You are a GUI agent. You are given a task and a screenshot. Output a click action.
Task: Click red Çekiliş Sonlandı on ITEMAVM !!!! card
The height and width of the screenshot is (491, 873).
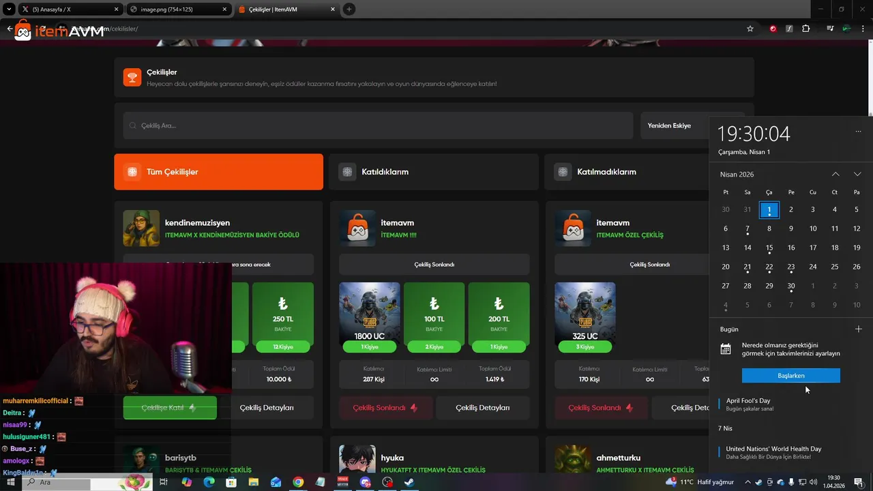385,407
